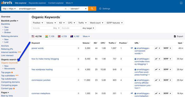Open Movements under Organic keywords

pos(10,69)
